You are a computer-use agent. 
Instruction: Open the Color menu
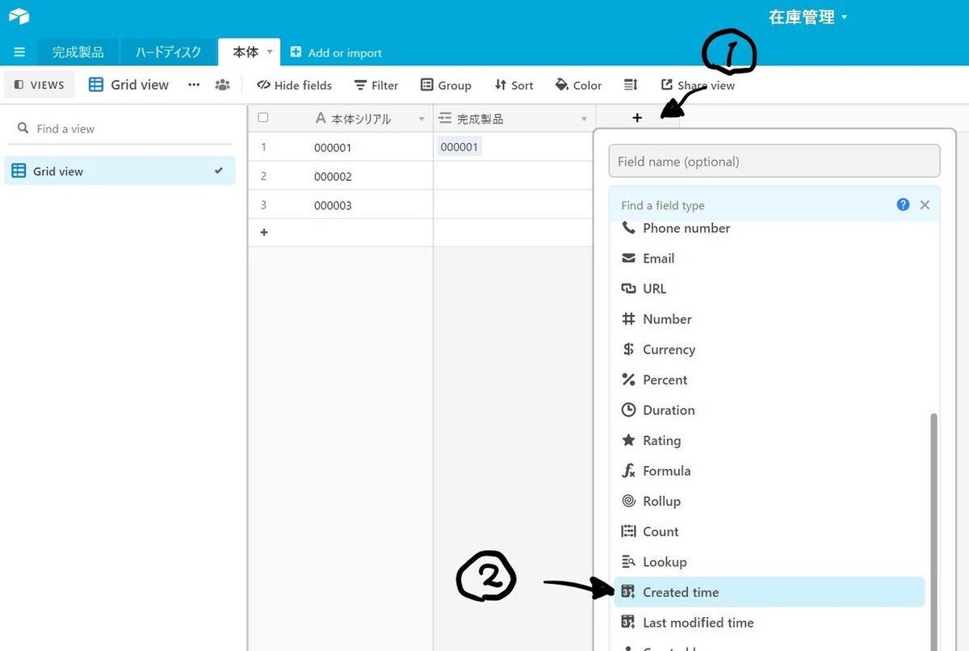point(578,85)
